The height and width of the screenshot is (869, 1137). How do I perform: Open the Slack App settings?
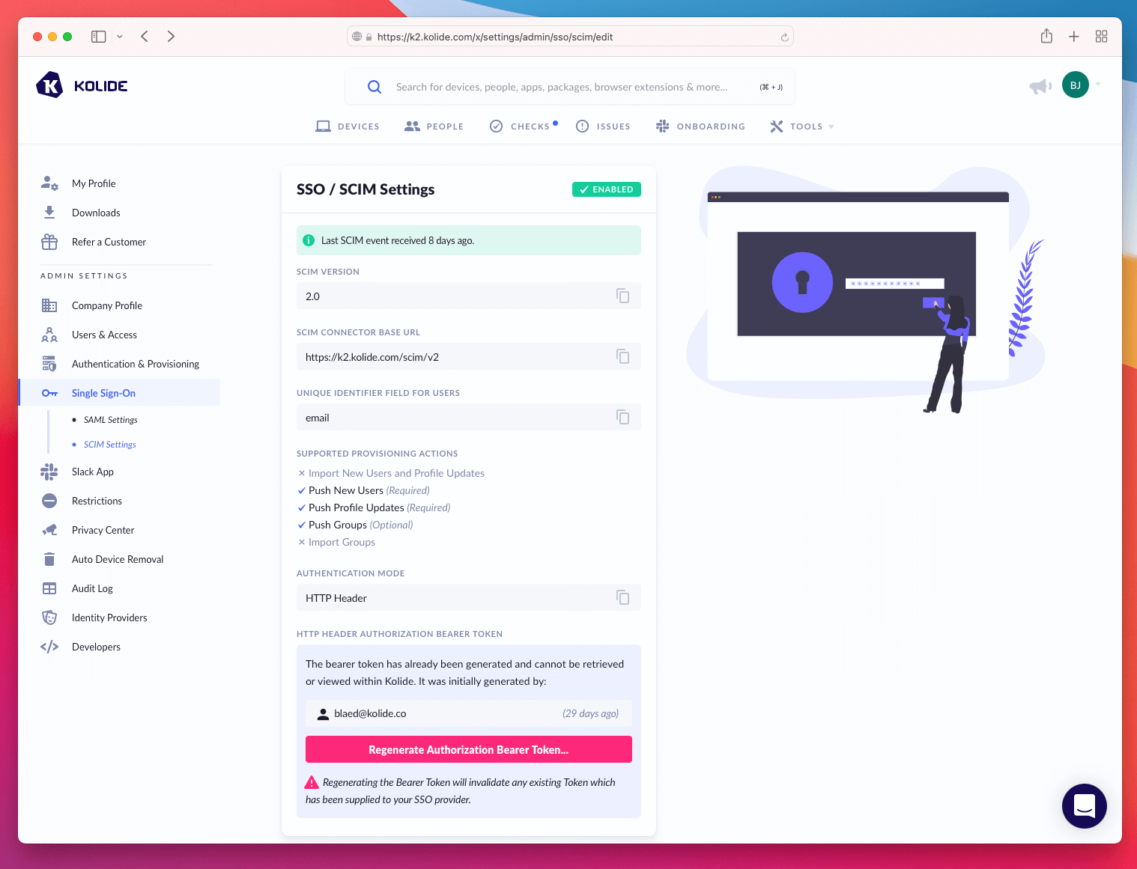click(92, 472)
